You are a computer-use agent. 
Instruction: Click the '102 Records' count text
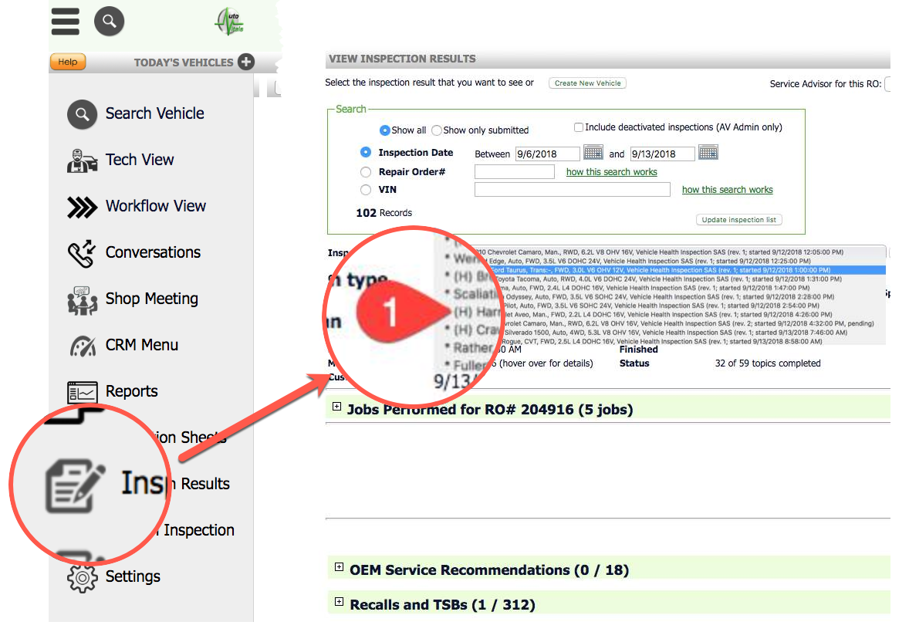(384, 213)
